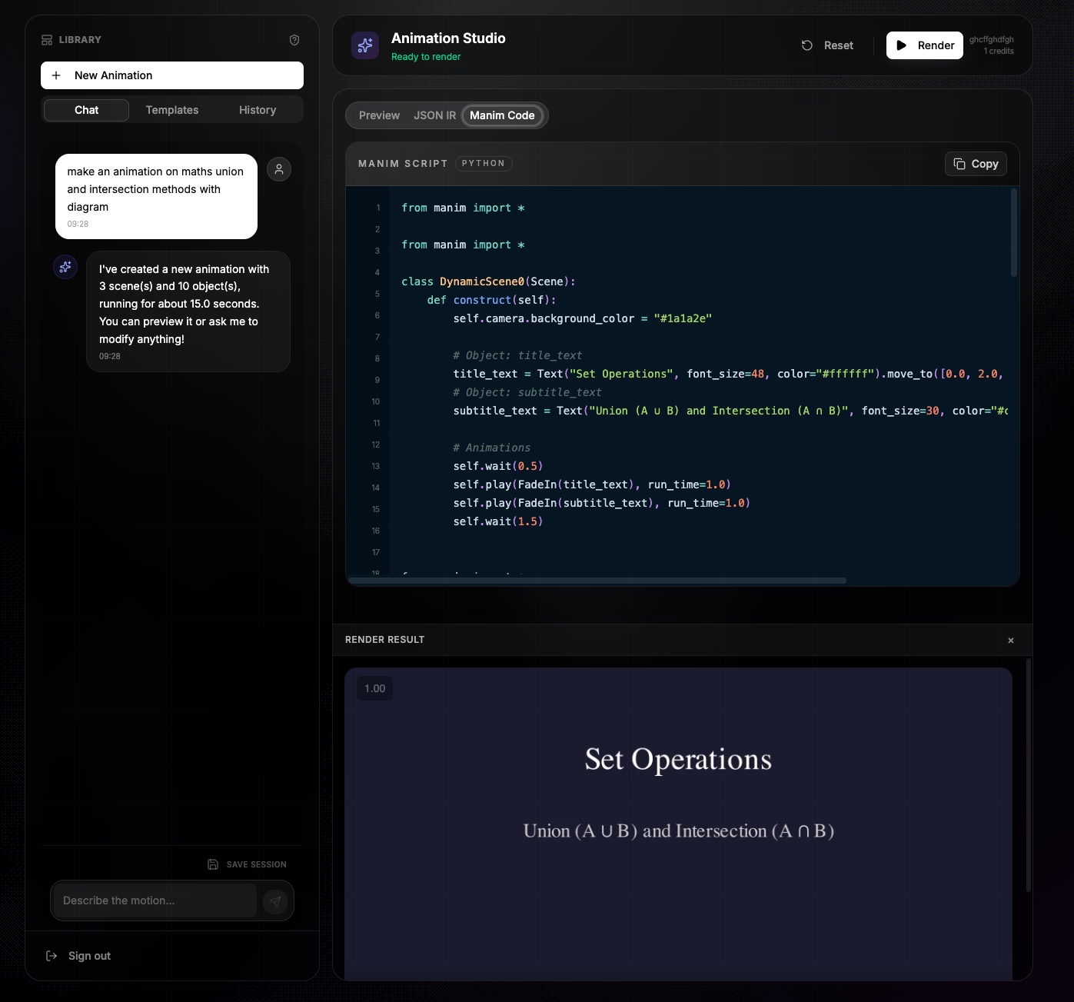Image resolution: width=1074 pixels, height=1002 pixels.
Task: Click the Animation Studio sparkle logo
Action: (x=365, y=45)
